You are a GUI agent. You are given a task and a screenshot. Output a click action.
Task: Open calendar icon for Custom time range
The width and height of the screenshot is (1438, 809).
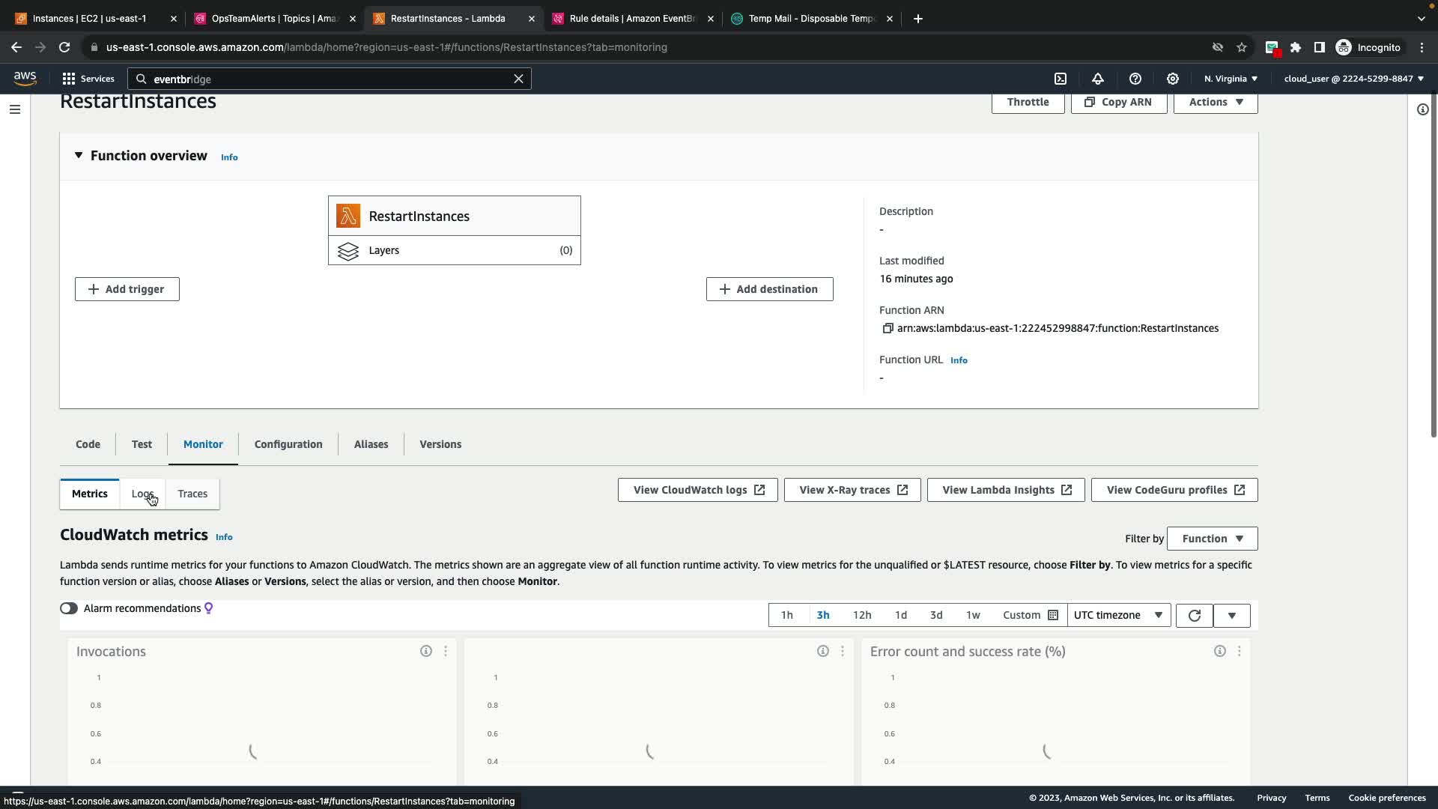(x=1053, y=615)
